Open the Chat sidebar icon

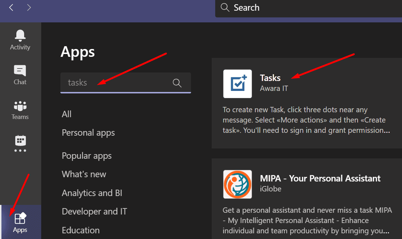(x=20, y=71)
